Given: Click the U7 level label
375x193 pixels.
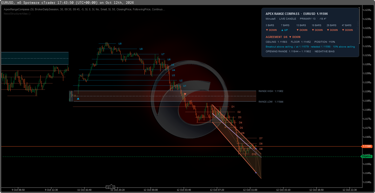Looking at the screenshot, I should pyautogui.click(x=163, y=54).
